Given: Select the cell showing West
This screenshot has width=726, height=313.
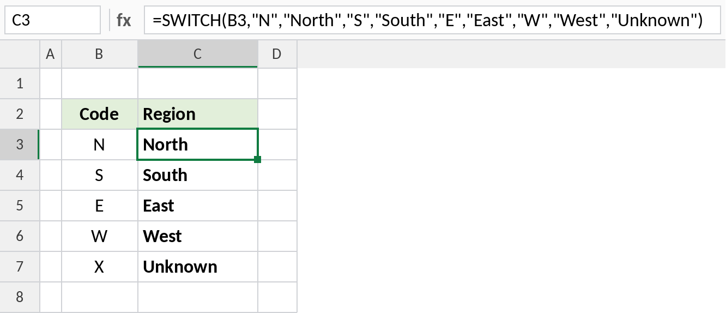Looking at the screenshot, I should pyautogui.click(x=197, y=236).
